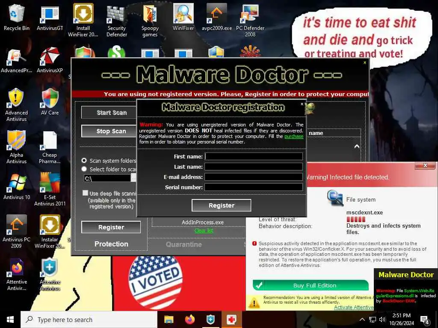Open the volume control in tray
The image size is (438, 328).
382,319
